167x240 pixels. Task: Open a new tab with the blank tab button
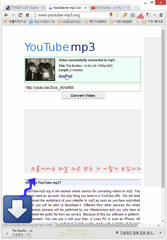[x=136, y=8]
